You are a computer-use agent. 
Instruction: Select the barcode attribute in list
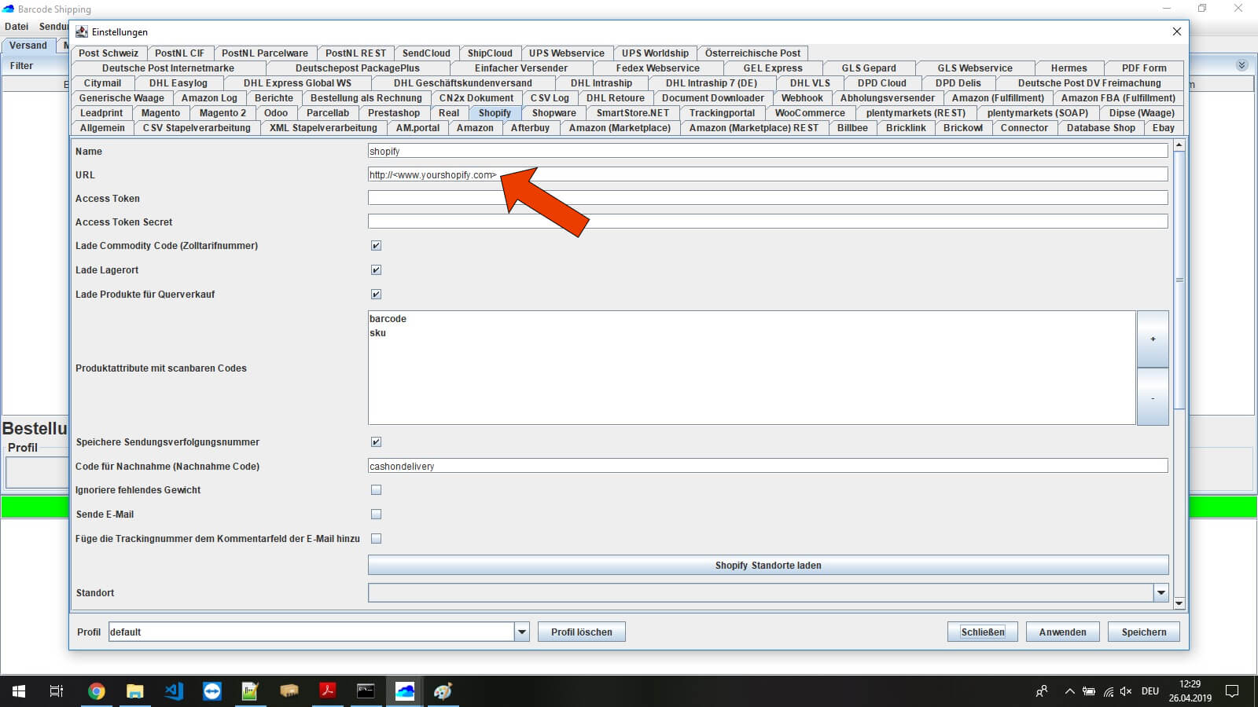(388, 319)
